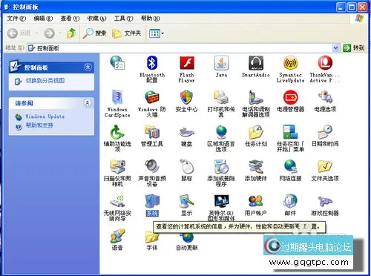Image resolution: width=371 pixels, height=276 pixels.
Task: Open 管理工具 icon
Action: point(152,132)
